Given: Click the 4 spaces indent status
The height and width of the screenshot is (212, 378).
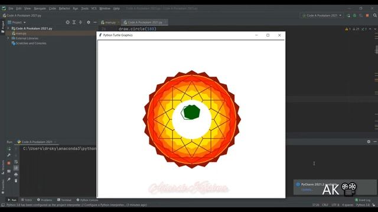Looking at the screenshot, I should pyautogui.click(x=348, y=205).
